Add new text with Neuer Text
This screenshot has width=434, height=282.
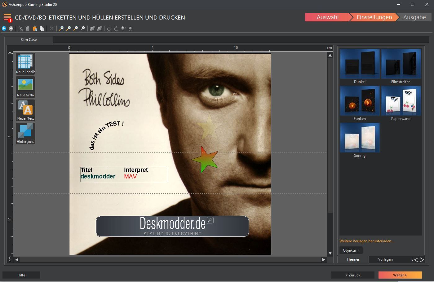click(x=25, y=110)
